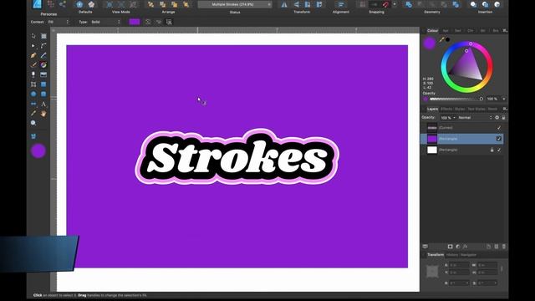Open the Colour panel options menu
The height and width of the screenshot is (301, 535).
coord(505,31)
